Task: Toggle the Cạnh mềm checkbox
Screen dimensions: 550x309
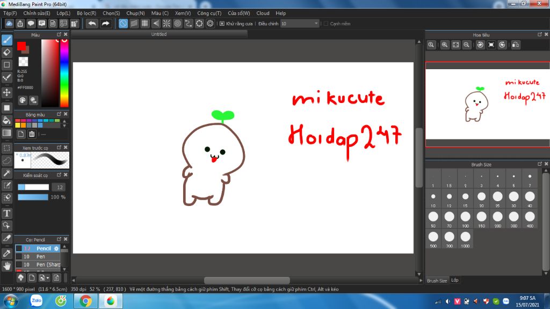Action: coord(326,24)
